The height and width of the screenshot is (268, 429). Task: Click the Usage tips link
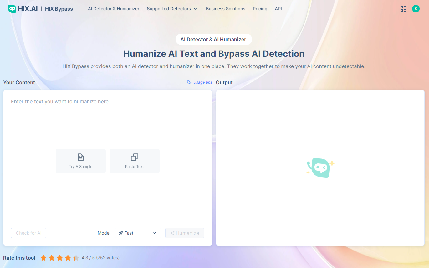(x=200, y=82)
